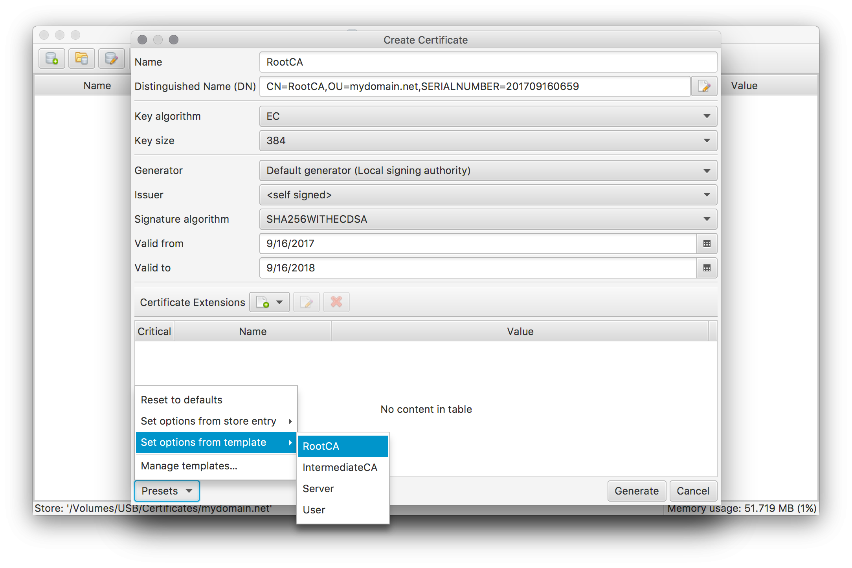Select the User template
852x568 pixels.
click(x=343, y=510)
